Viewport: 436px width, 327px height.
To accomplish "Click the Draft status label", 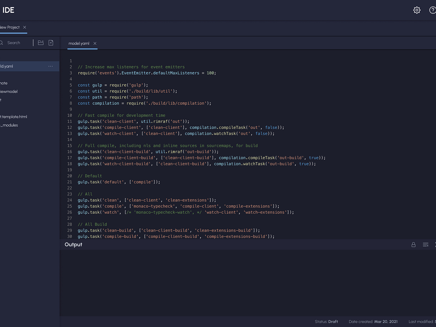I will (x=333, y=322).
